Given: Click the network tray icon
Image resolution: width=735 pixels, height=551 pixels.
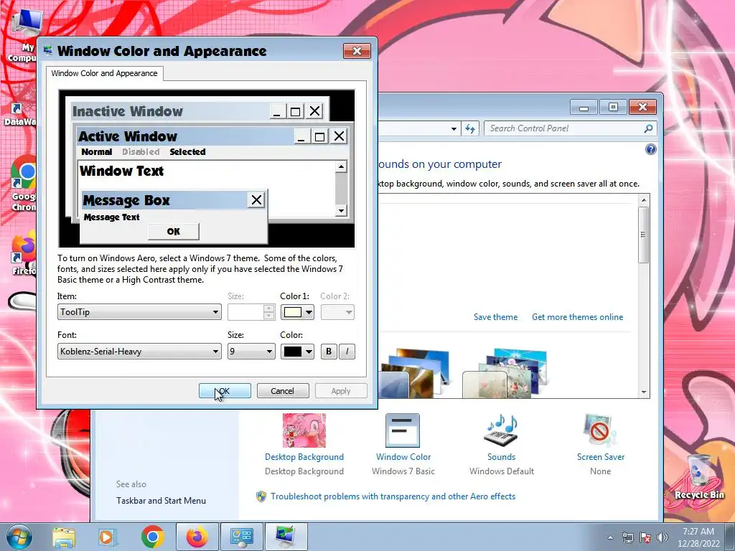Looking at the screenshot, I should tap(627, 537).
